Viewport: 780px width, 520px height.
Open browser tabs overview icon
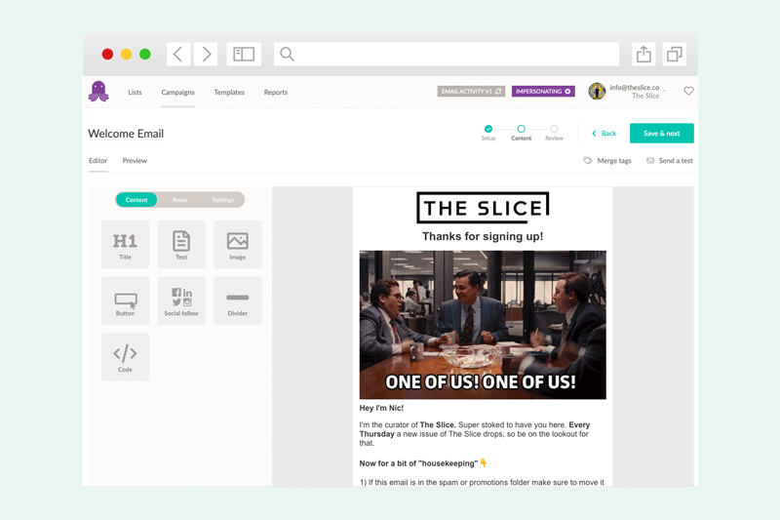[675, 54]
